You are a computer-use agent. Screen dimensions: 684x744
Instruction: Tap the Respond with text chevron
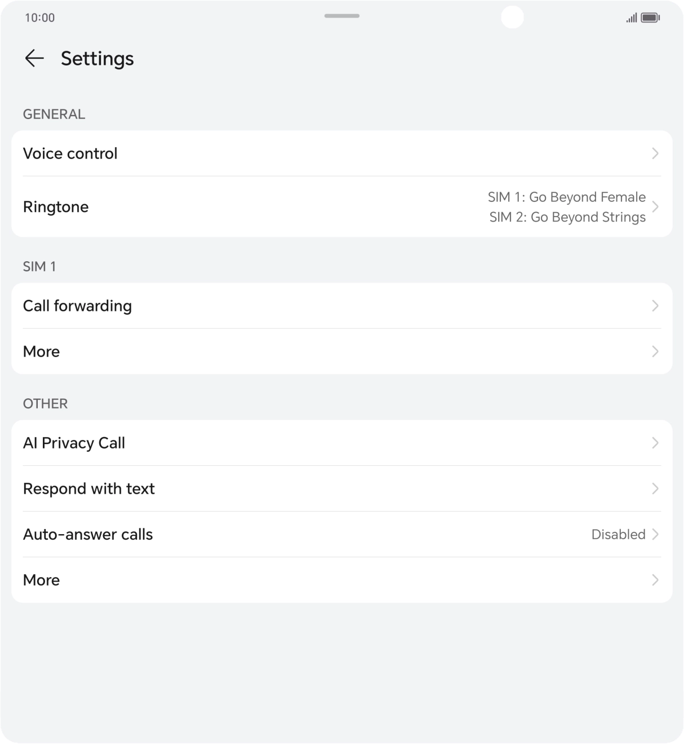point(655,488)
